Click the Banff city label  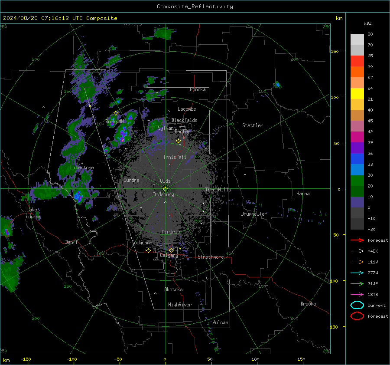[x=71, y=242]
